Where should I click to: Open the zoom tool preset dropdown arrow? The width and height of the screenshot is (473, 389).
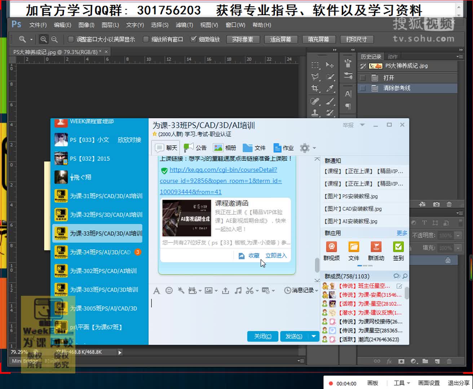[x=31, y=39]
